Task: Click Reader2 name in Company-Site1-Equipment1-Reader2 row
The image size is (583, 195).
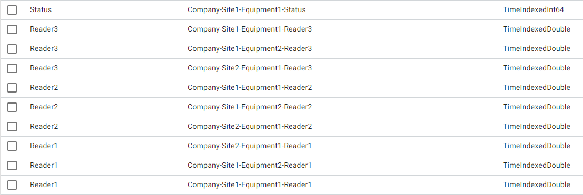Action: click(44, 88)
